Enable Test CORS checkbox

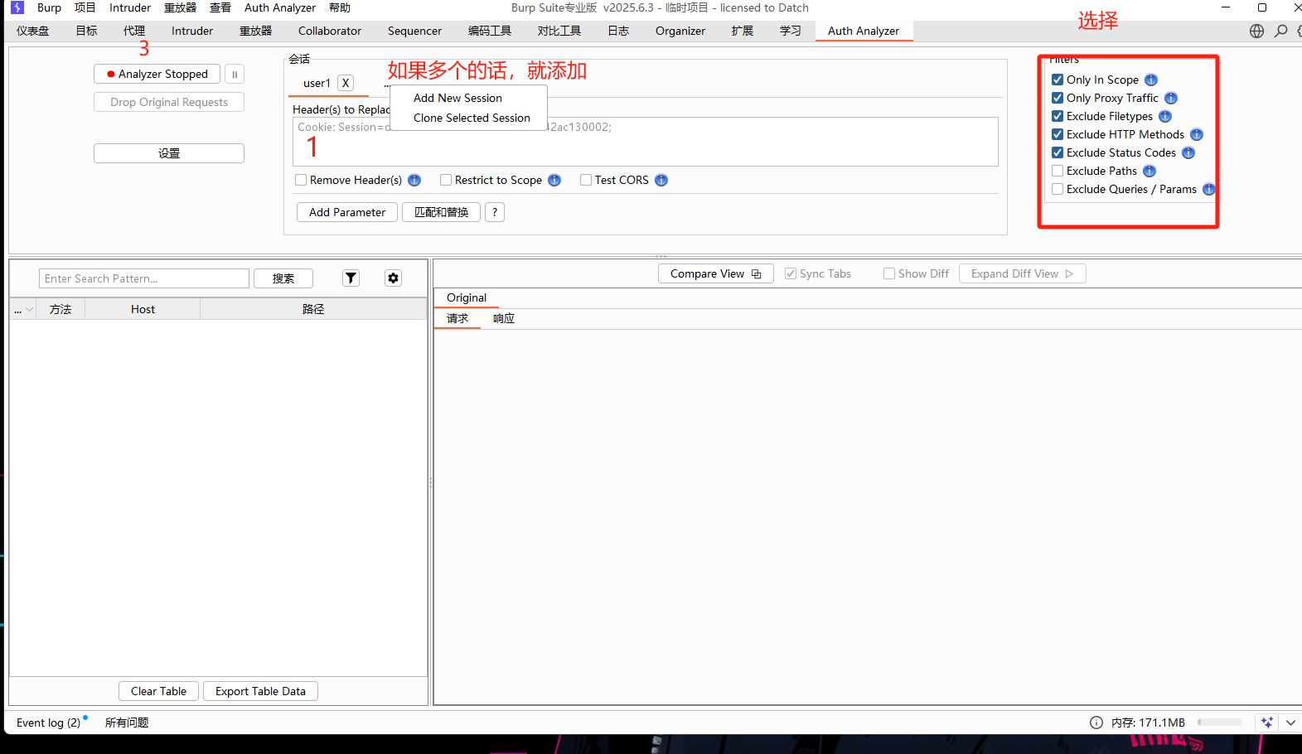pos(586,180)
